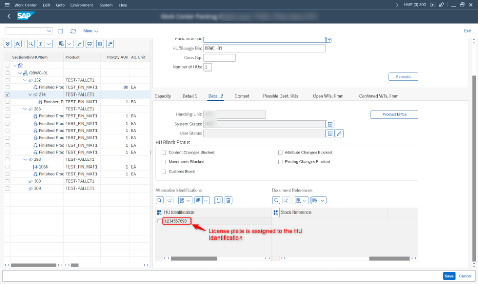The image size is (478, 284).
Task: Select the 1234567890 row checkbox
Action: pos(159,221)
